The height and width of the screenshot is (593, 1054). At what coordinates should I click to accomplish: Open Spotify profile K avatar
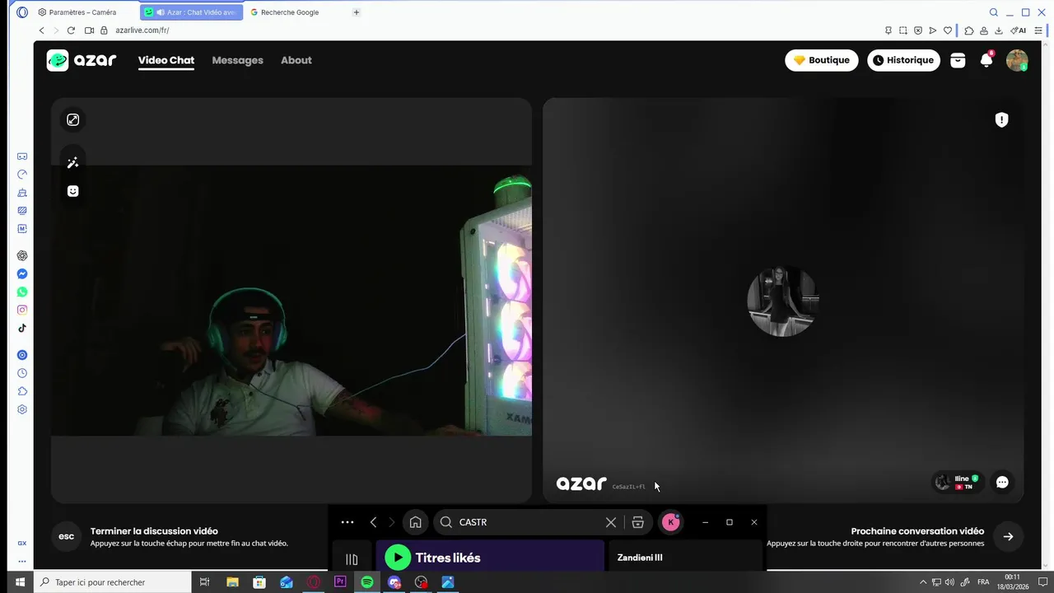click(671, 522)
